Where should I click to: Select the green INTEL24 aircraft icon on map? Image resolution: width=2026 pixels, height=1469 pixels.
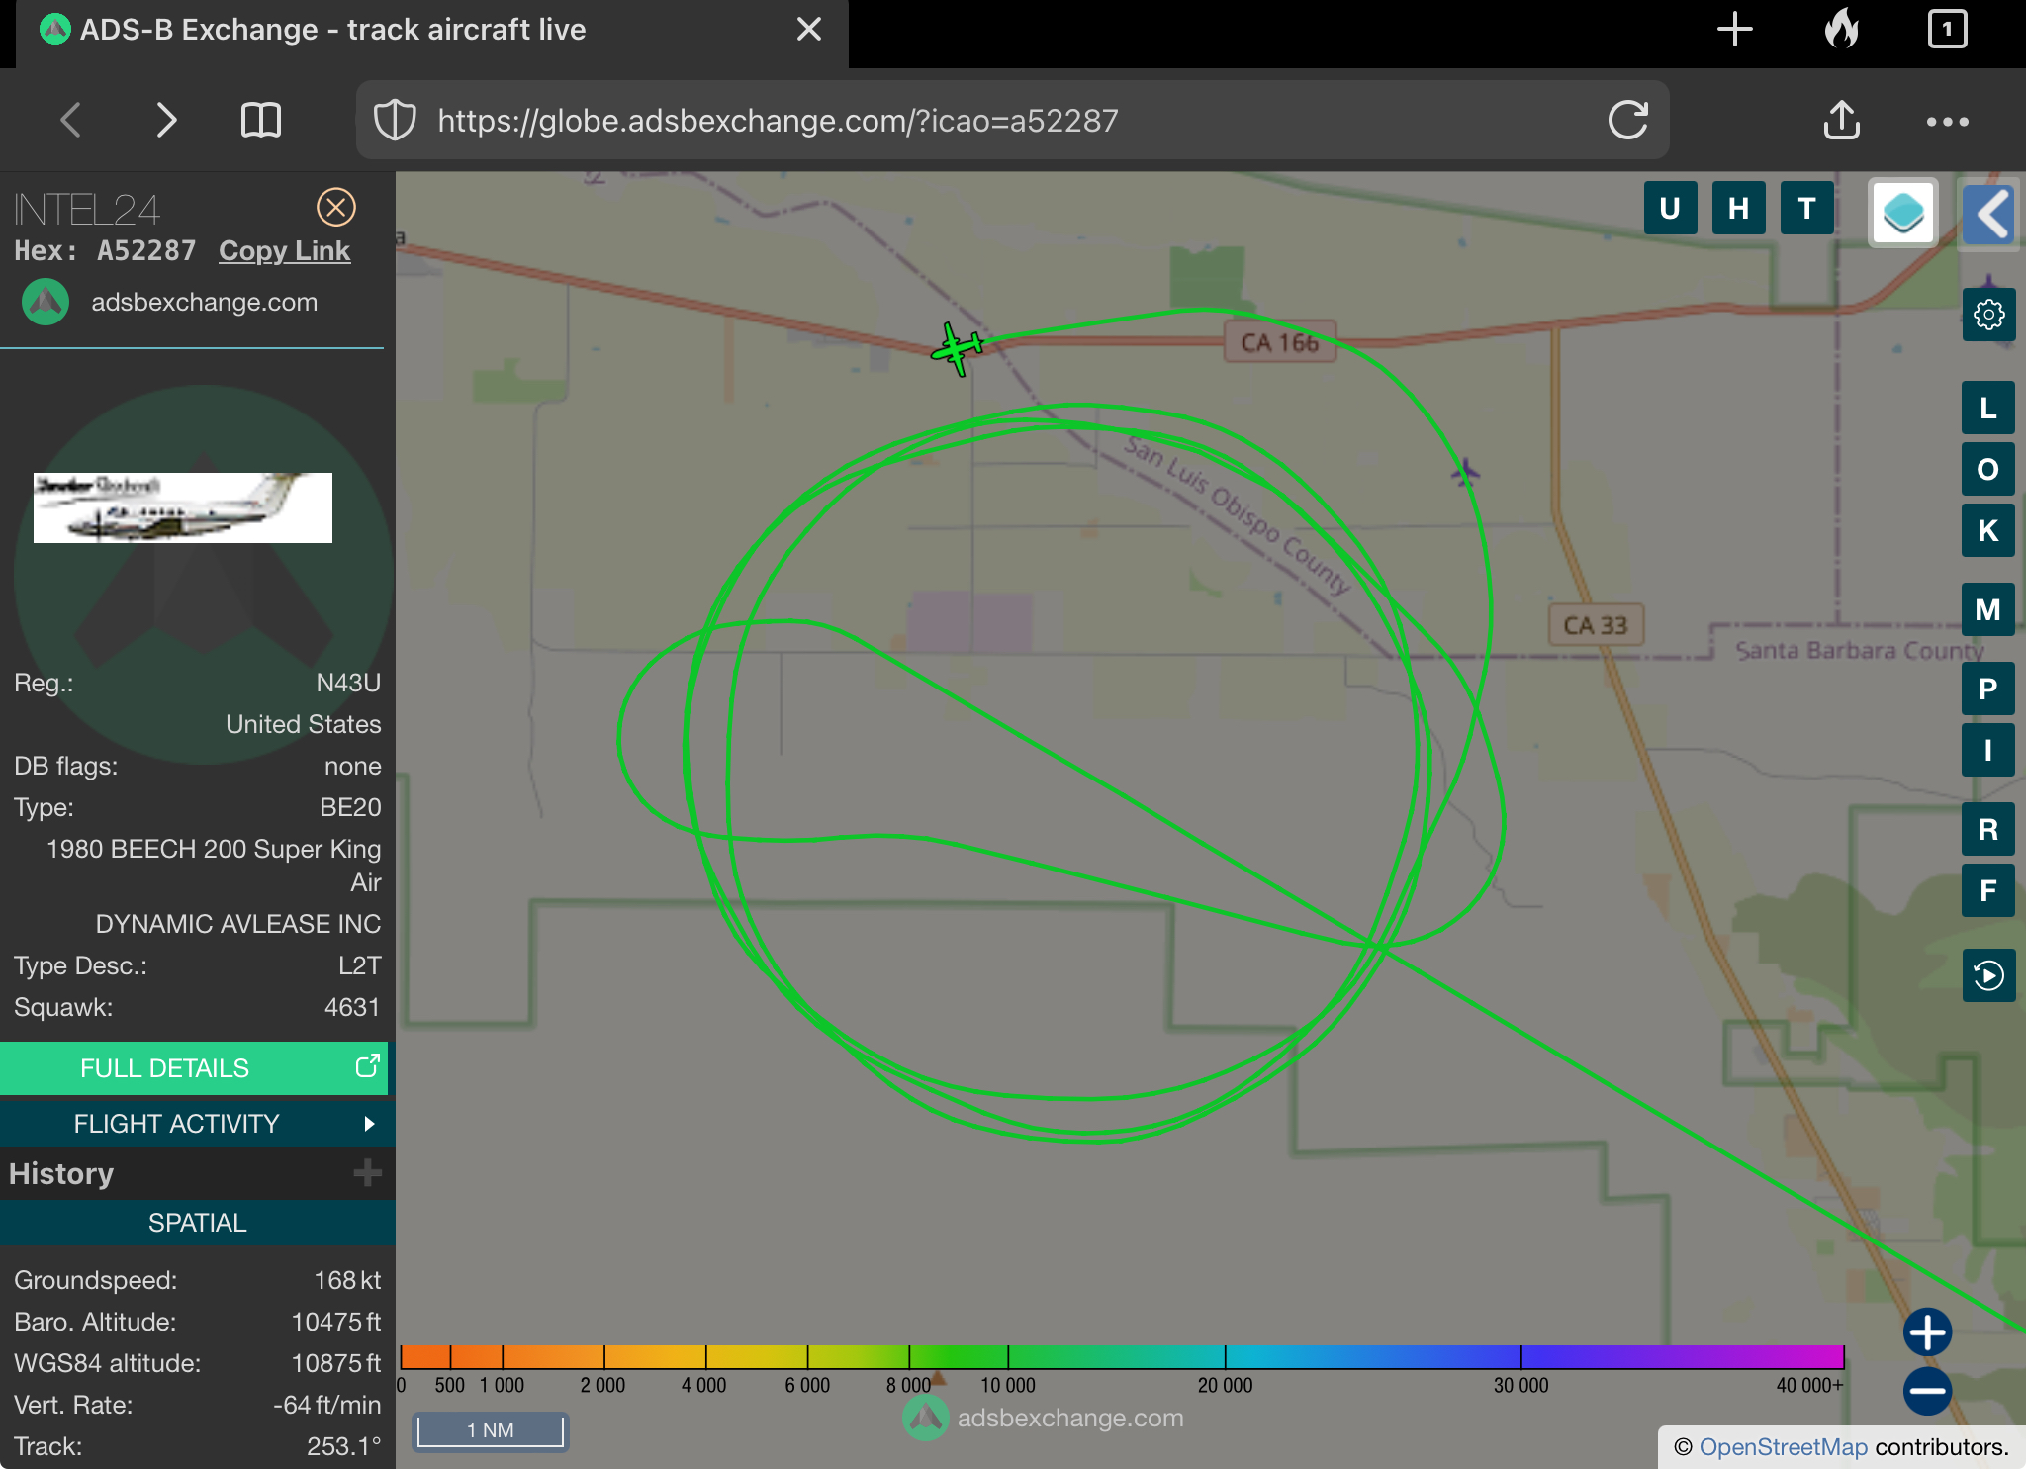point(957,348)
